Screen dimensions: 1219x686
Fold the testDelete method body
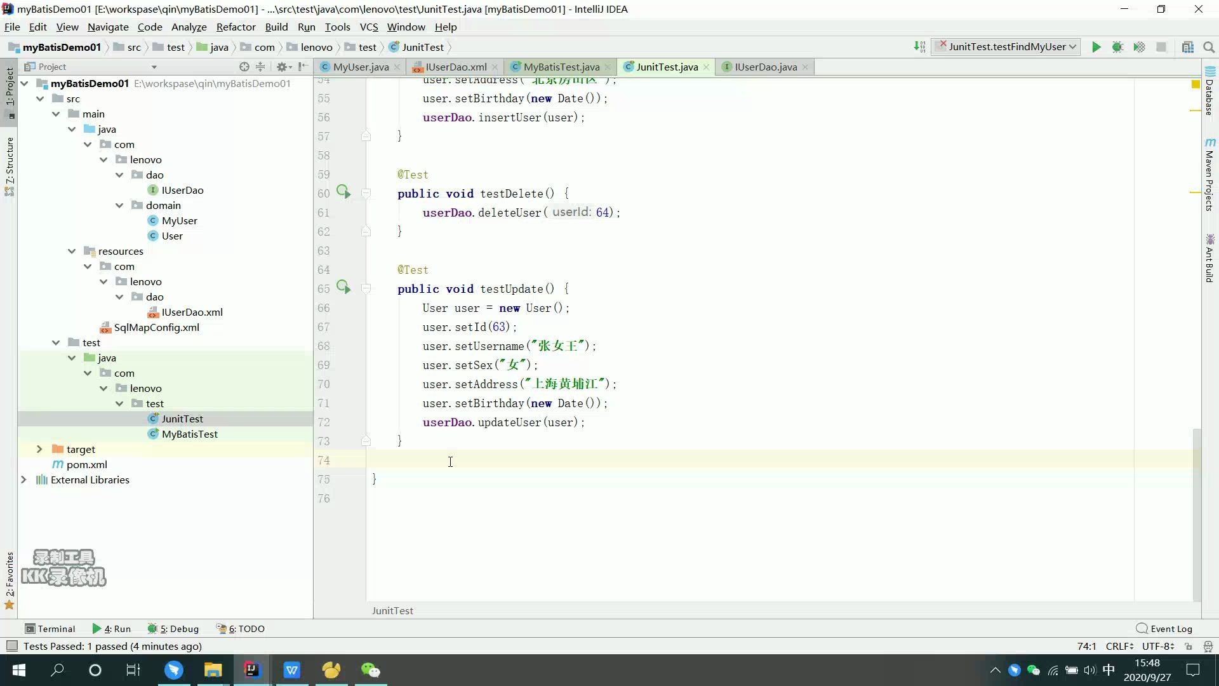[366, 193]
